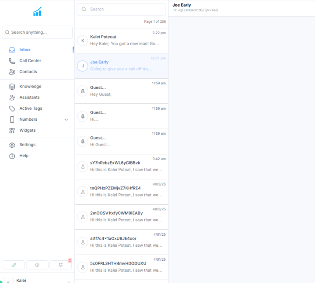
Task: Click the Contacts people icon
Action: point(12,72)
